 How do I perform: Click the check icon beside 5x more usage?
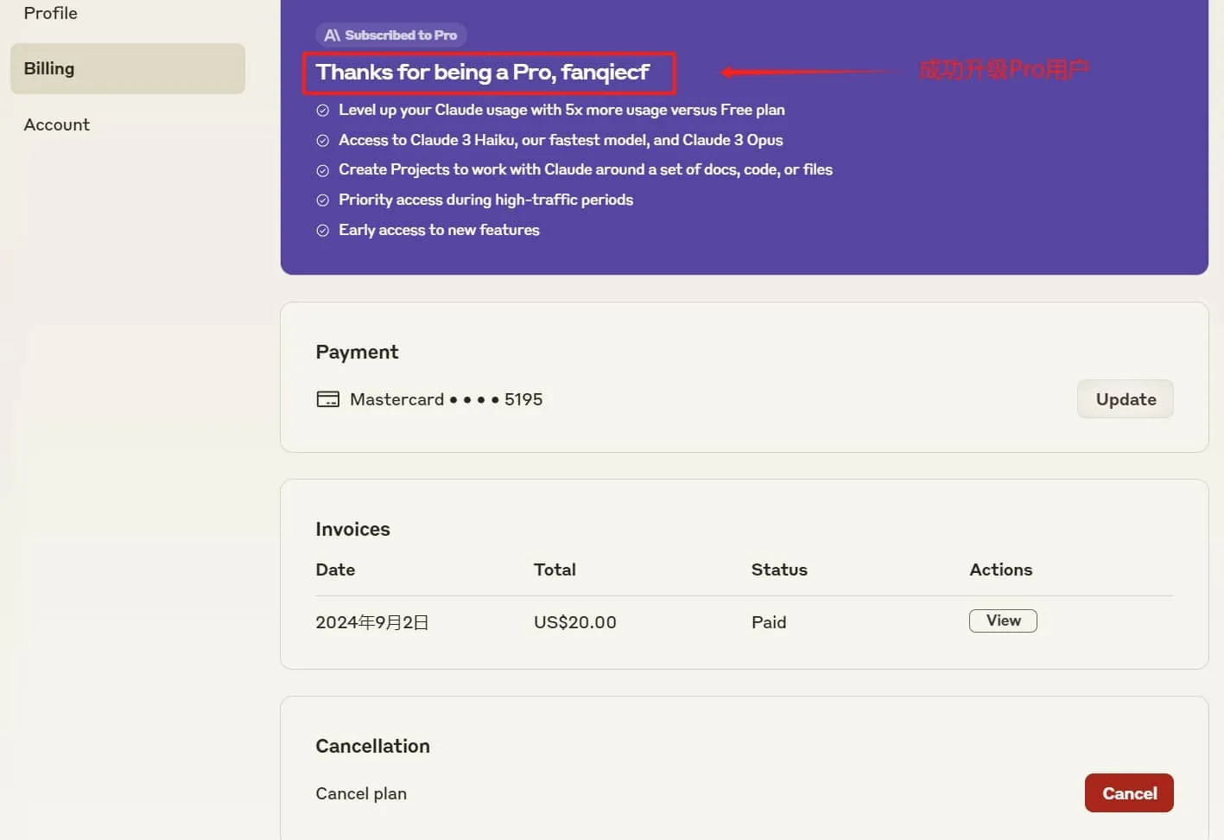[323, 111]
